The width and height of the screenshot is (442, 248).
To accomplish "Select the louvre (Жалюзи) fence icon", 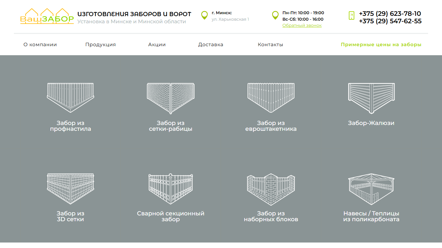I will pos(371,98).
